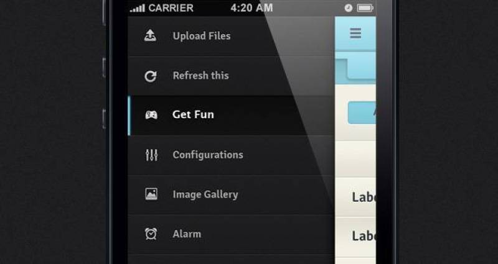Screen dimensions: 498x264
Task: Click the 4:20 AM time display
Action: pos(251,8)
